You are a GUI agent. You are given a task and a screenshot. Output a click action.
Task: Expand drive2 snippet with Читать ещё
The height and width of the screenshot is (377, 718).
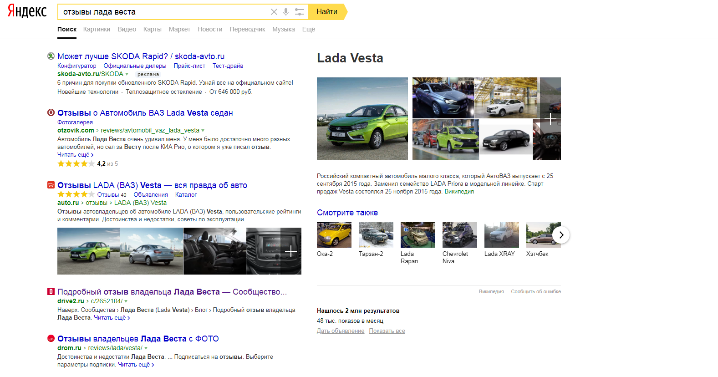point(112,318)
